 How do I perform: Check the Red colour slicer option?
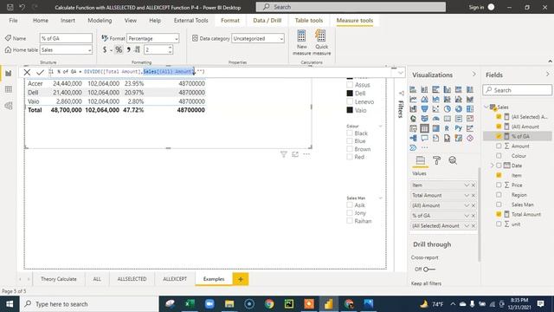pyautogui.click(x=350, y=157)
